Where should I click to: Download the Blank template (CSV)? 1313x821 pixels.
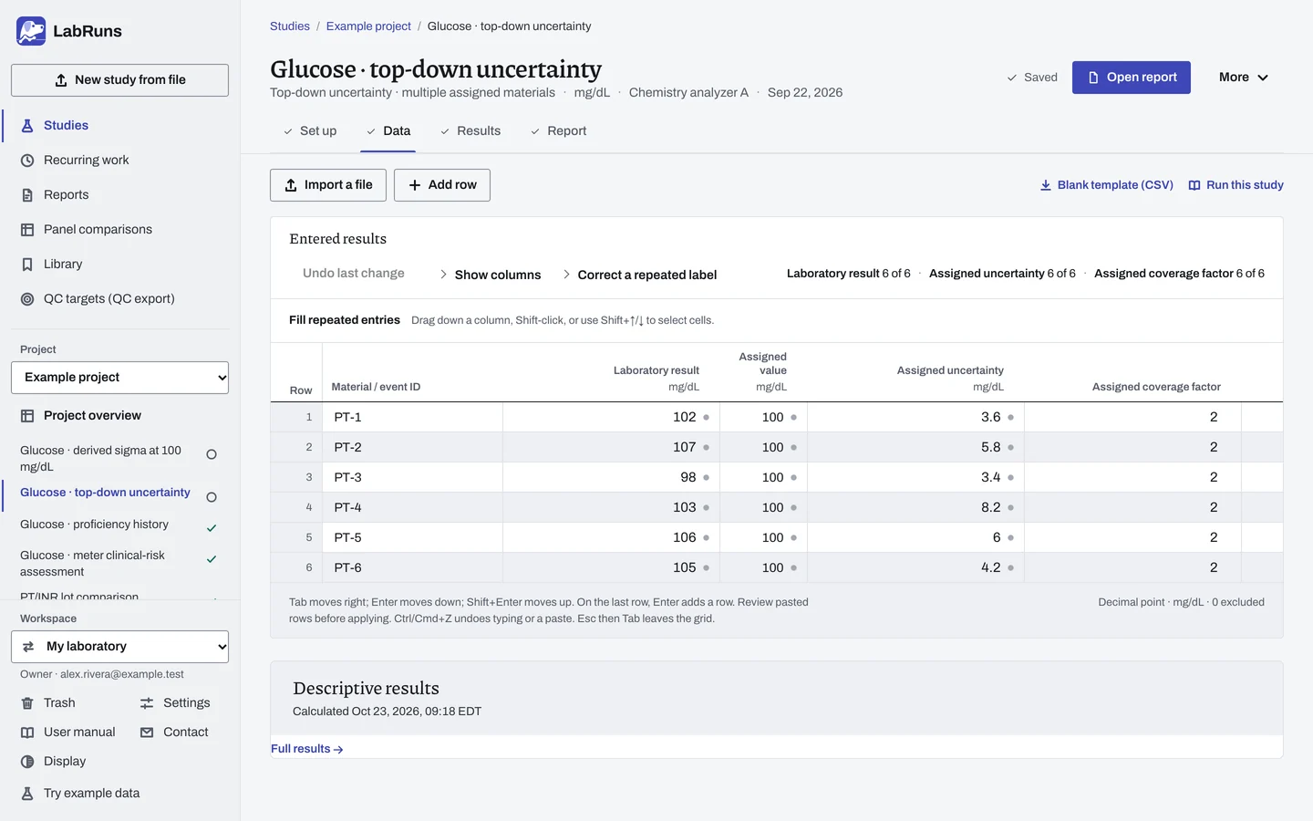point(1107,185)
